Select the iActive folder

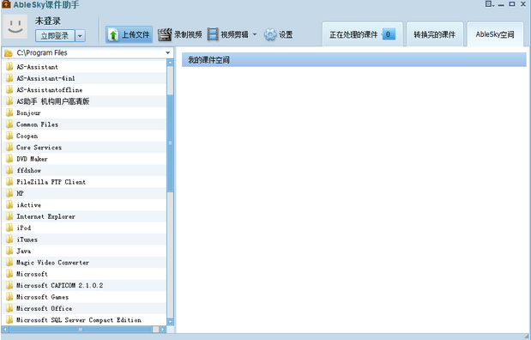click(84, 205)
